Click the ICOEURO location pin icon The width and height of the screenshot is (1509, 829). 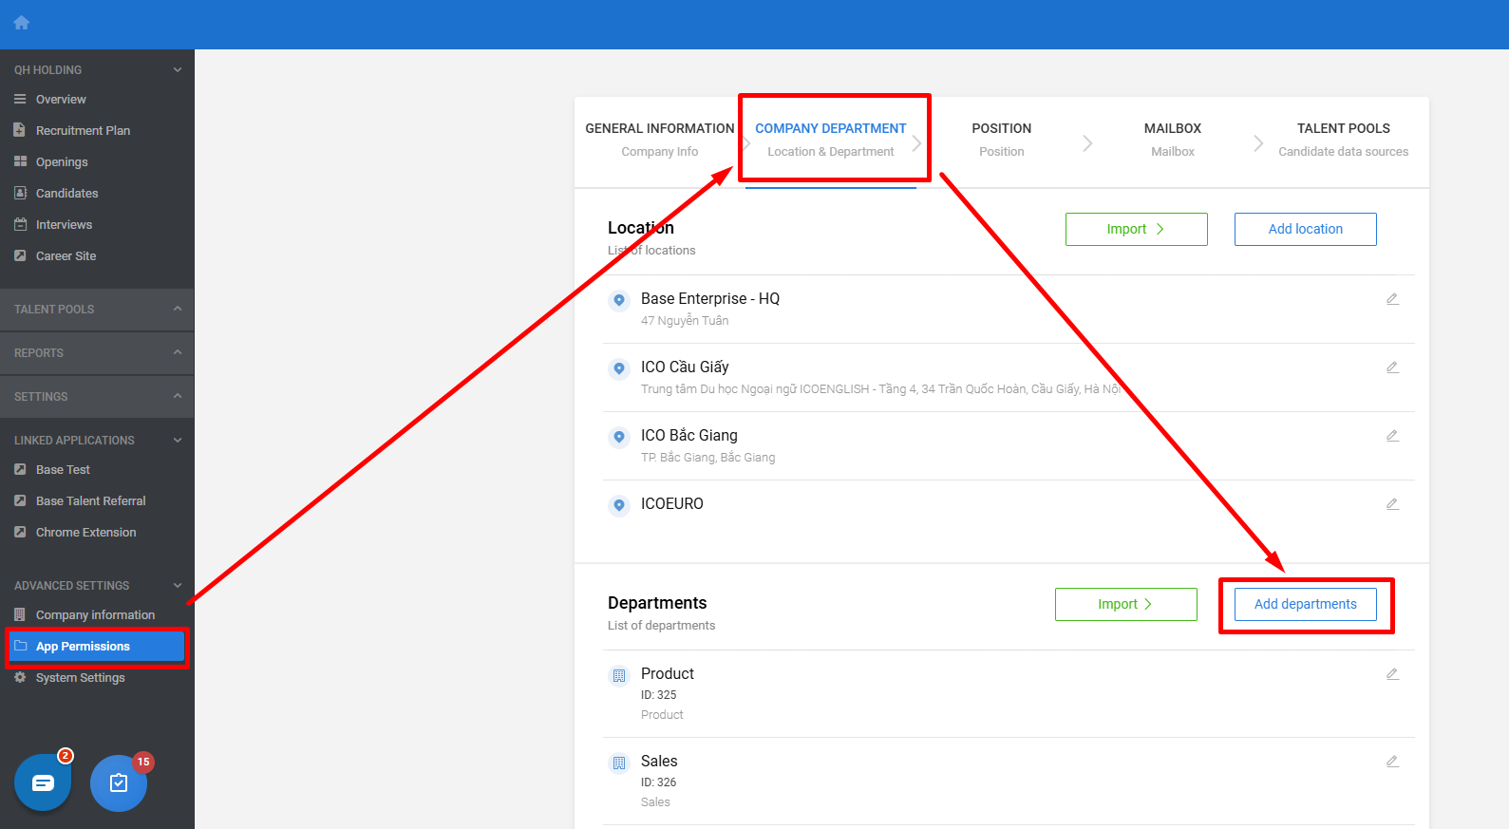619,506
